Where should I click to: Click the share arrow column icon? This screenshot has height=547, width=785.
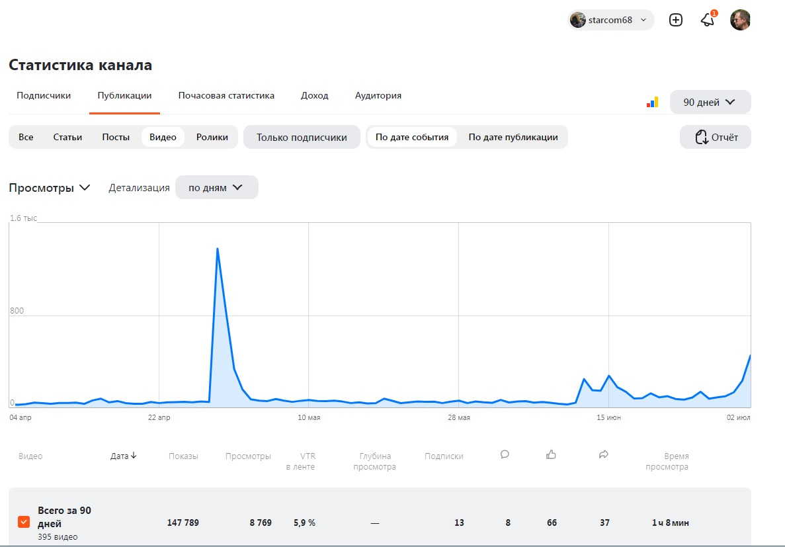pos(604,454)
